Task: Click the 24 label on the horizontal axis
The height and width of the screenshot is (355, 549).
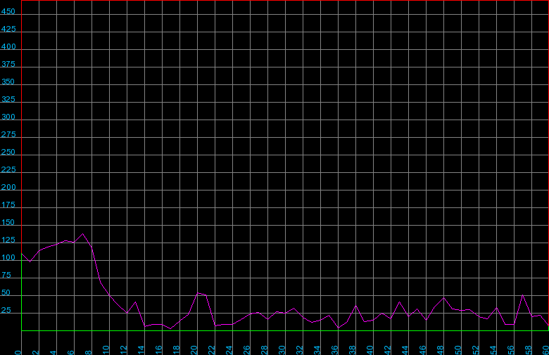Action: [229, 350]
